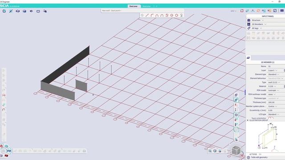Click the Name field in properties
The width and height of the screenshot is (285, 160).
(276, 66)
